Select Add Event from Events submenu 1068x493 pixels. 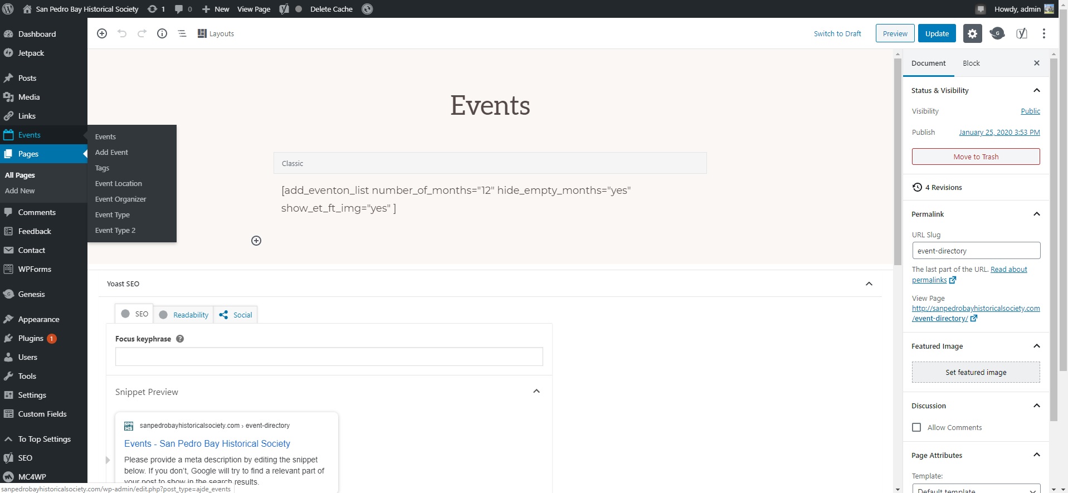click(x=111, y=152)
